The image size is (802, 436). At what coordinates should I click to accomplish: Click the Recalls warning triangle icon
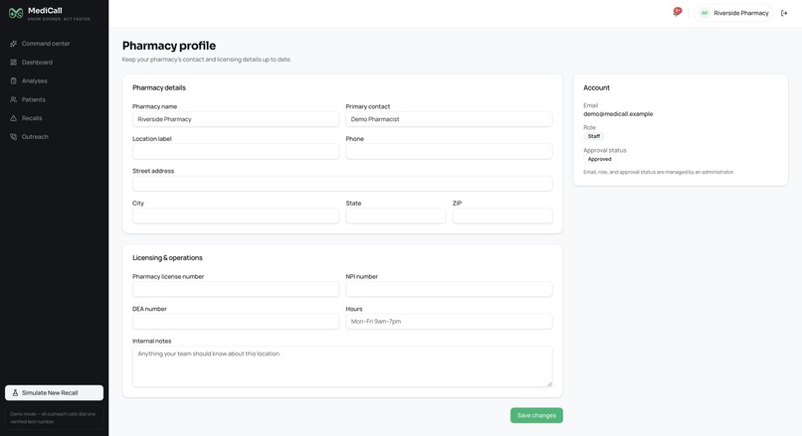[x=13, y=118]
